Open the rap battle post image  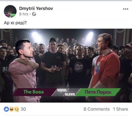(66, 65)
